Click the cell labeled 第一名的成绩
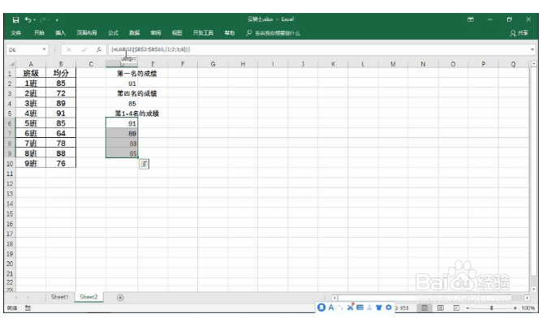 point(137,73)
